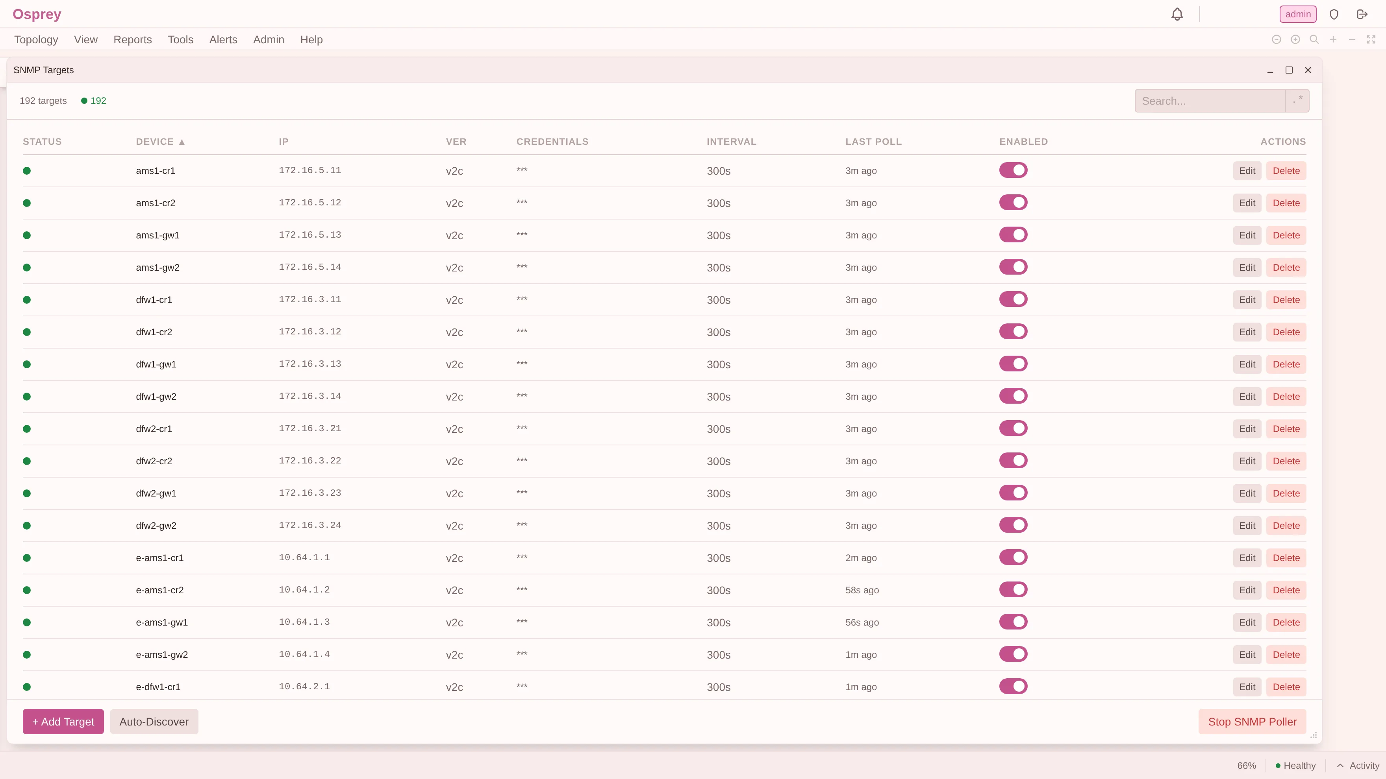Viewport: 1386px width, 779px height.
Task: Toggle enabled switch for dfw2-gw2
Action: [x=1013, y=525]
